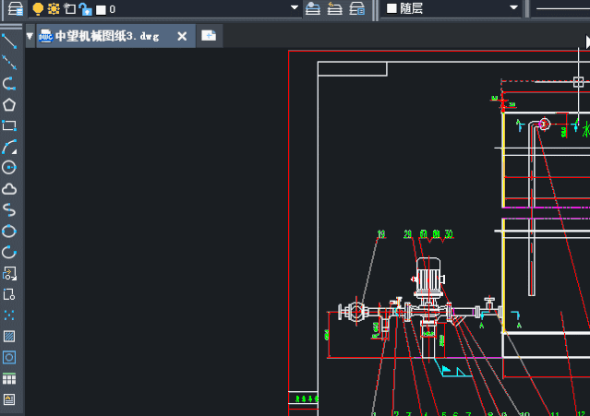Click the part label 30 in drawing

449,234
